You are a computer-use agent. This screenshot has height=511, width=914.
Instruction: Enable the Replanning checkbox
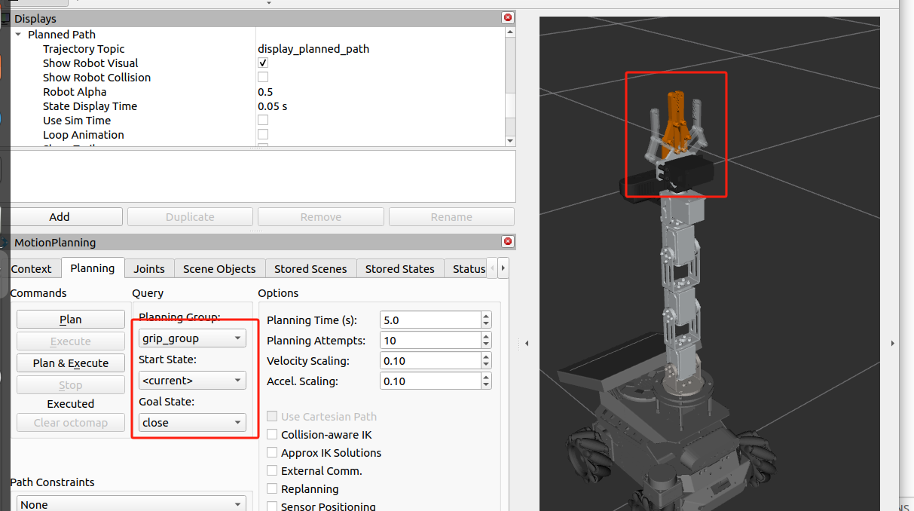(x=273, y=488)
